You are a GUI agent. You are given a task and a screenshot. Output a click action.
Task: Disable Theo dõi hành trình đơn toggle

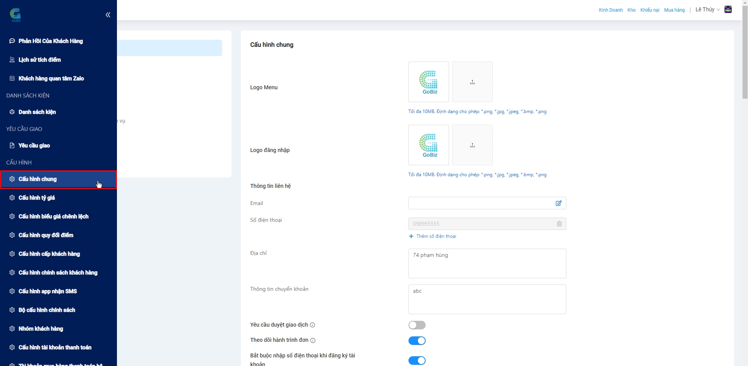pyautogui.click(x=417, y=341)
